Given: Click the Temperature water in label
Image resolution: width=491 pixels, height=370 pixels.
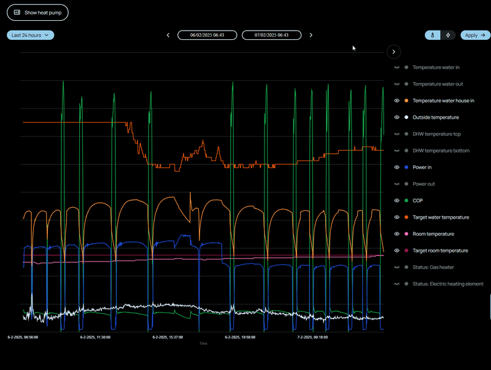Looking at the screenshot, I should pos(436,67).
